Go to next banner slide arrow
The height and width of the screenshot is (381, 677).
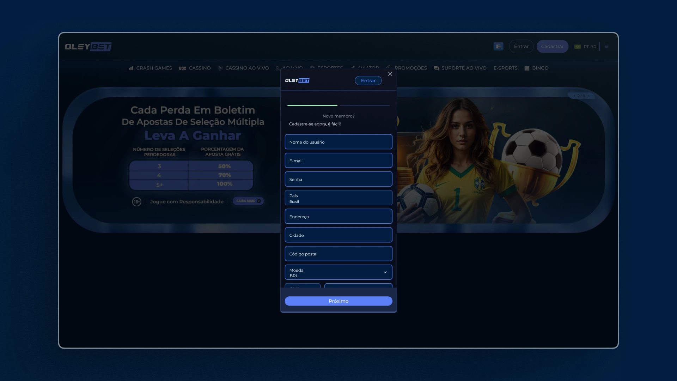coord(588,96)
